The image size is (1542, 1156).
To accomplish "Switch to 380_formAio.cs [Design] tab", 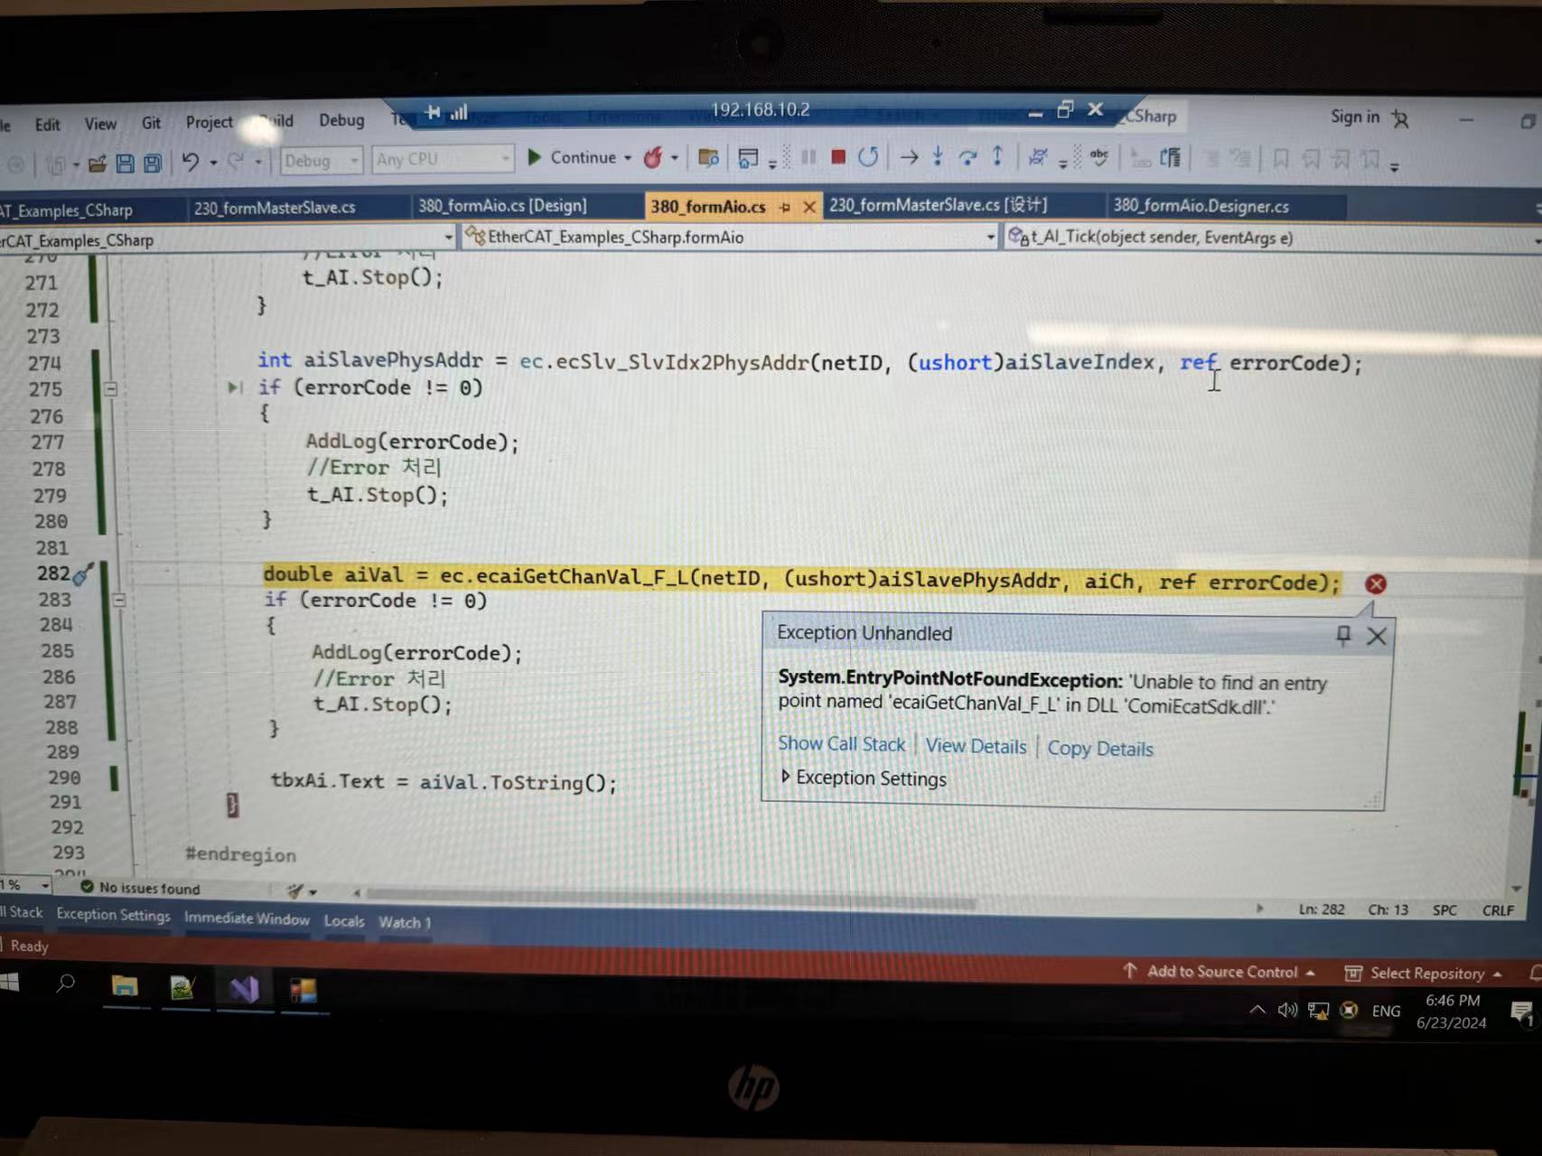I will (x=502, y=206).
